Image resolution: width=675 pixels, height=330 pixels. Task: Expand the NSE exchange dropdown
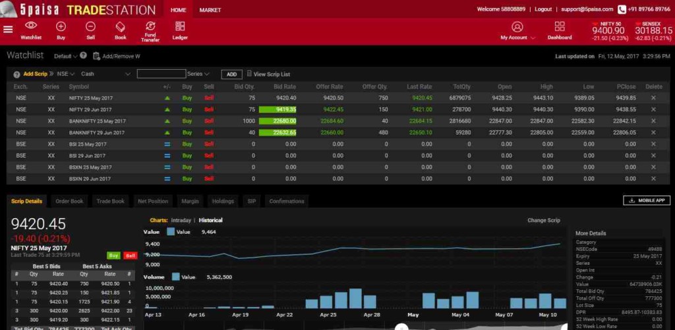pyautogui.click(x=66, y=74)
